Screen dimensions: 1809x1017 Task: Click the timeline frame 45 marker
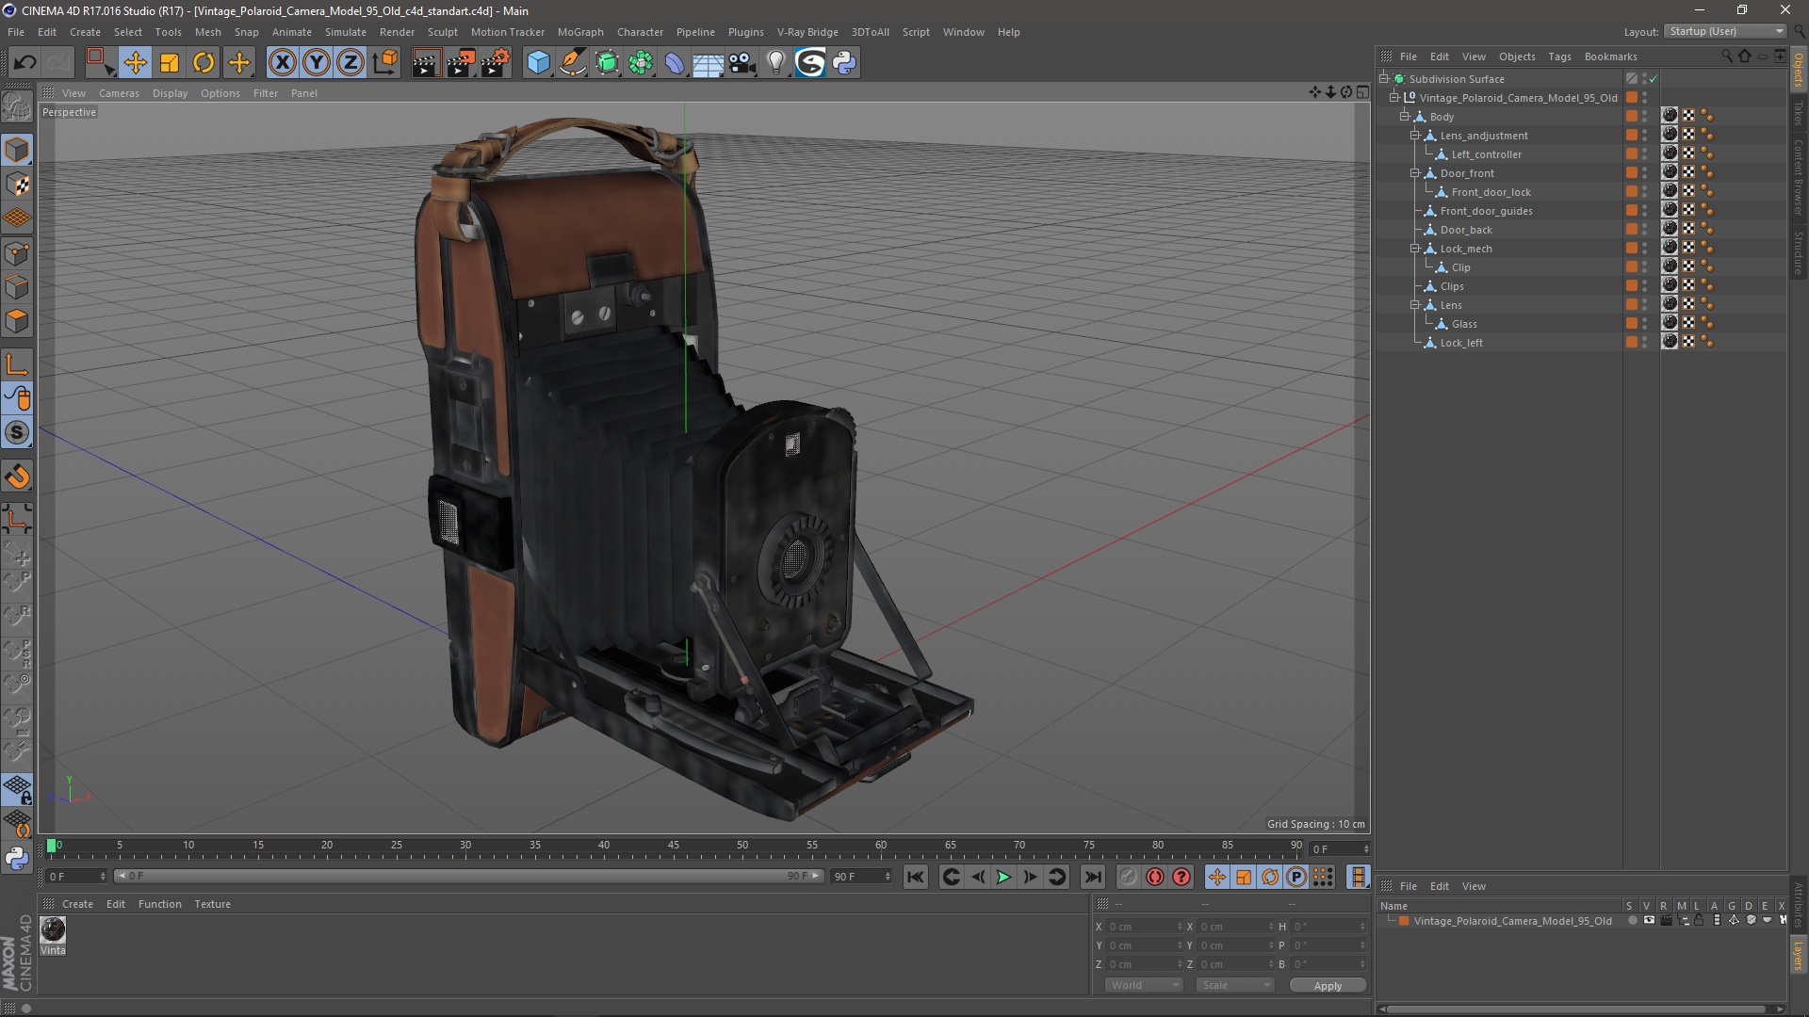673,846
